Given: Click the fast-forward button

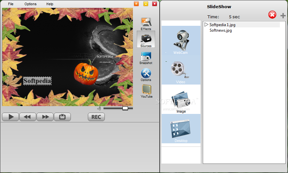Looking at the screenshot, I should (x=45, y=117).
